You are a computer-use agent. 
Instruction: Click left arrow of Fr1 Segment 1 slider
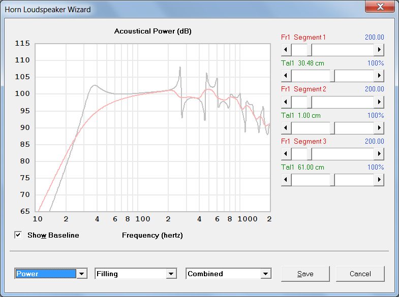[286, 50]
